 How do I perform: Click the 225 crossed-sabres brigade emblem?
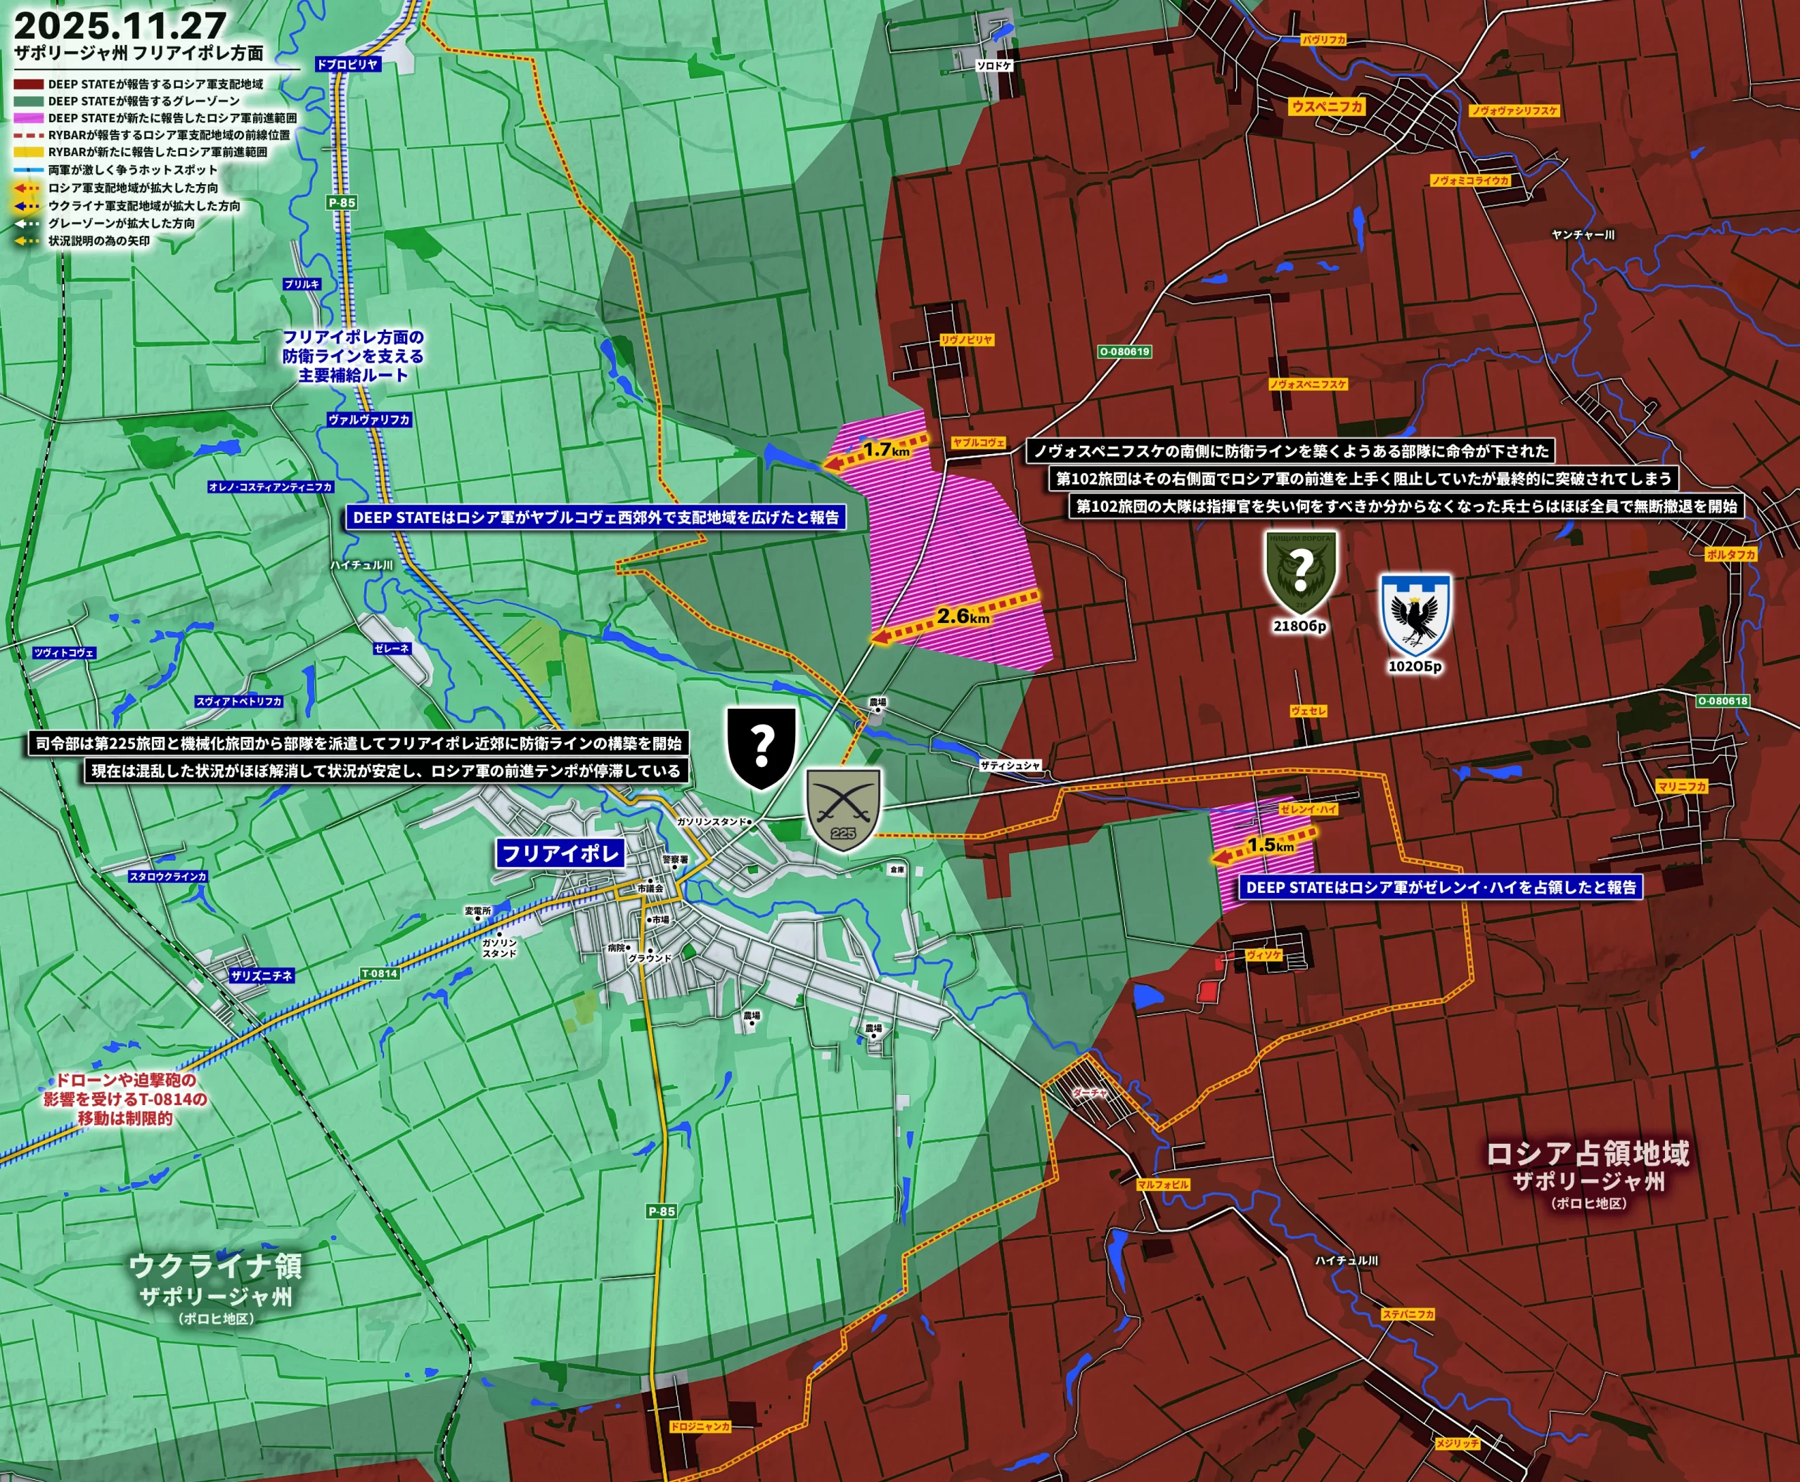[843, 808]
